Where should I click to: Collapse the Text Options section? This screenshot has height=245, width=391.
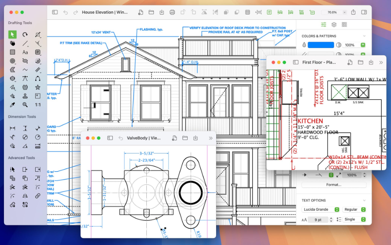tap(364, 200)
